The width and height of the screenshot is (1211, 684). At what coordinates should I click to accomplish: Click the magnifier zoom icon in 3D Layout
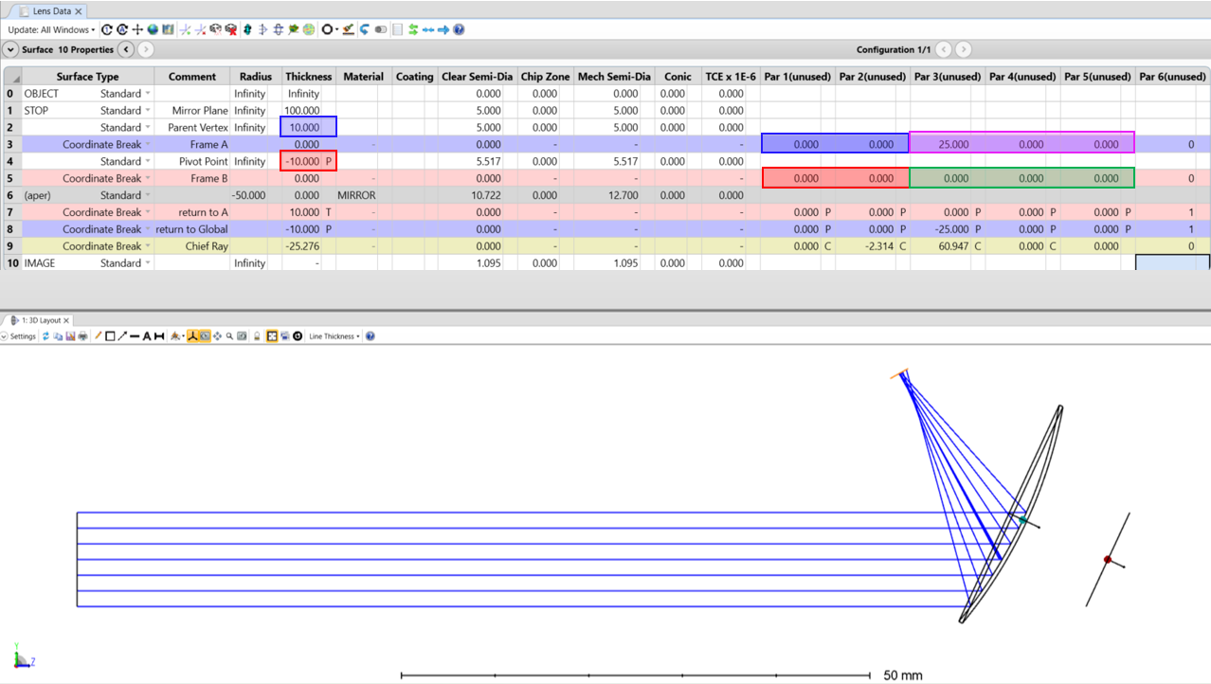tap(229, 336)
